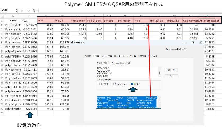The width and height of the screenshot is (222, 131).
Task: Select the QSAR radio option
Action: [132, 84]
